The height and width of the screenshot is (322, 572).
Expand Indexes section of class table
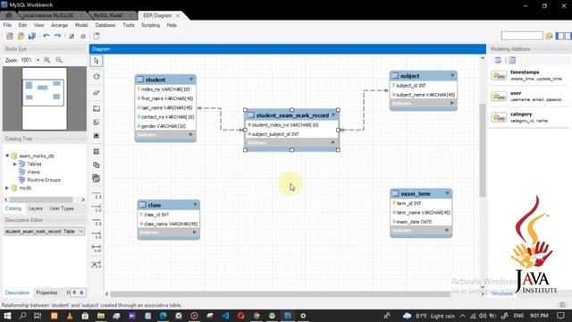tap(195, 233)
